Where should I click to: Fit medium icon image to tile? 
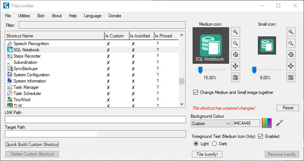tap(235, 55)
